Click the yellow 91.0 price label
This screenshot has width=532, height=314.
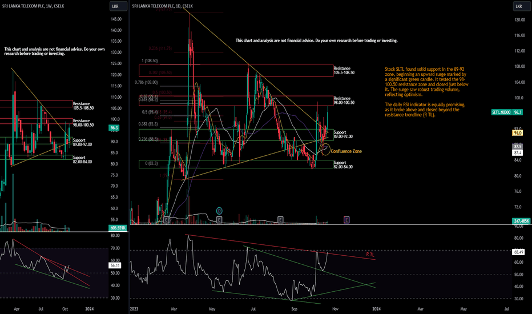517,132
